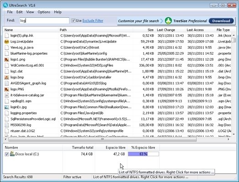Click the logging.properties file icon
Screen dimensions: 239x182
click(6, 113)
